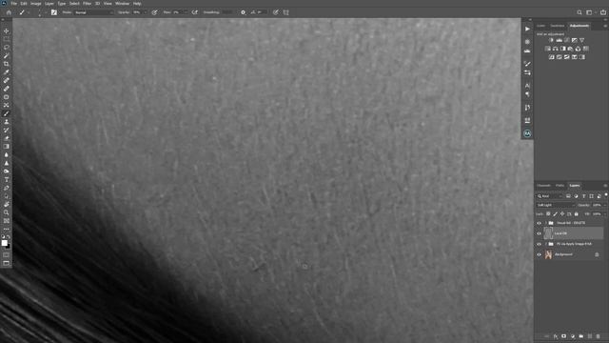This screenshot has width=609, height=343.
Task: Select the Eraser tool
Action: click(7, 138)
